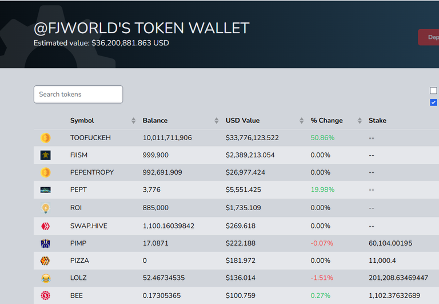This screenshot has width=439, height=304.
Task: Select the SWAP.HIVE symbol text
Action: click(x=89, y=226)
